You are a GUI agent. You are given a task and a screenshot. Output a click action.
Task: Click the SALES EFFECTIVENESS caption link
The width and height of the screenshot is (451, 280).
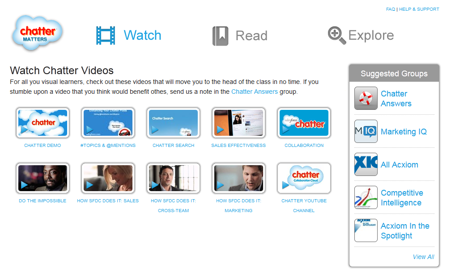click(x=238, y=145)
